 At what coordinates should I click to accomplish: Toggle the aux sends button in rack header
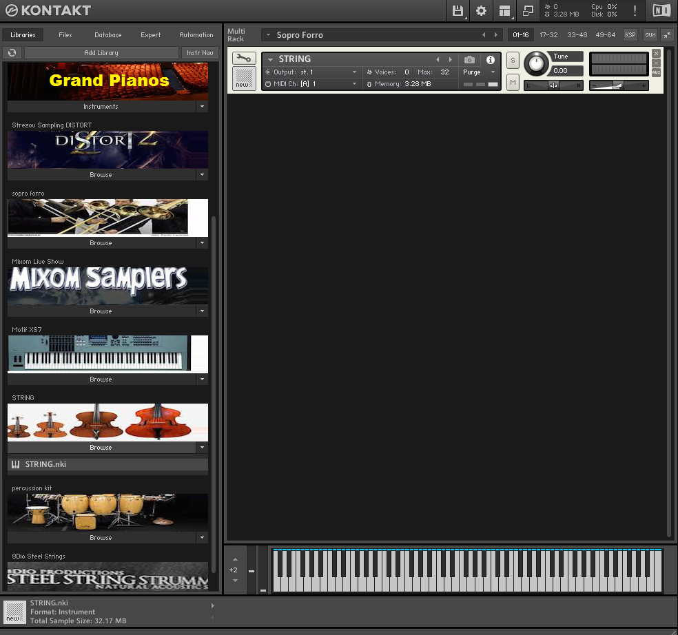coord(650,35)
